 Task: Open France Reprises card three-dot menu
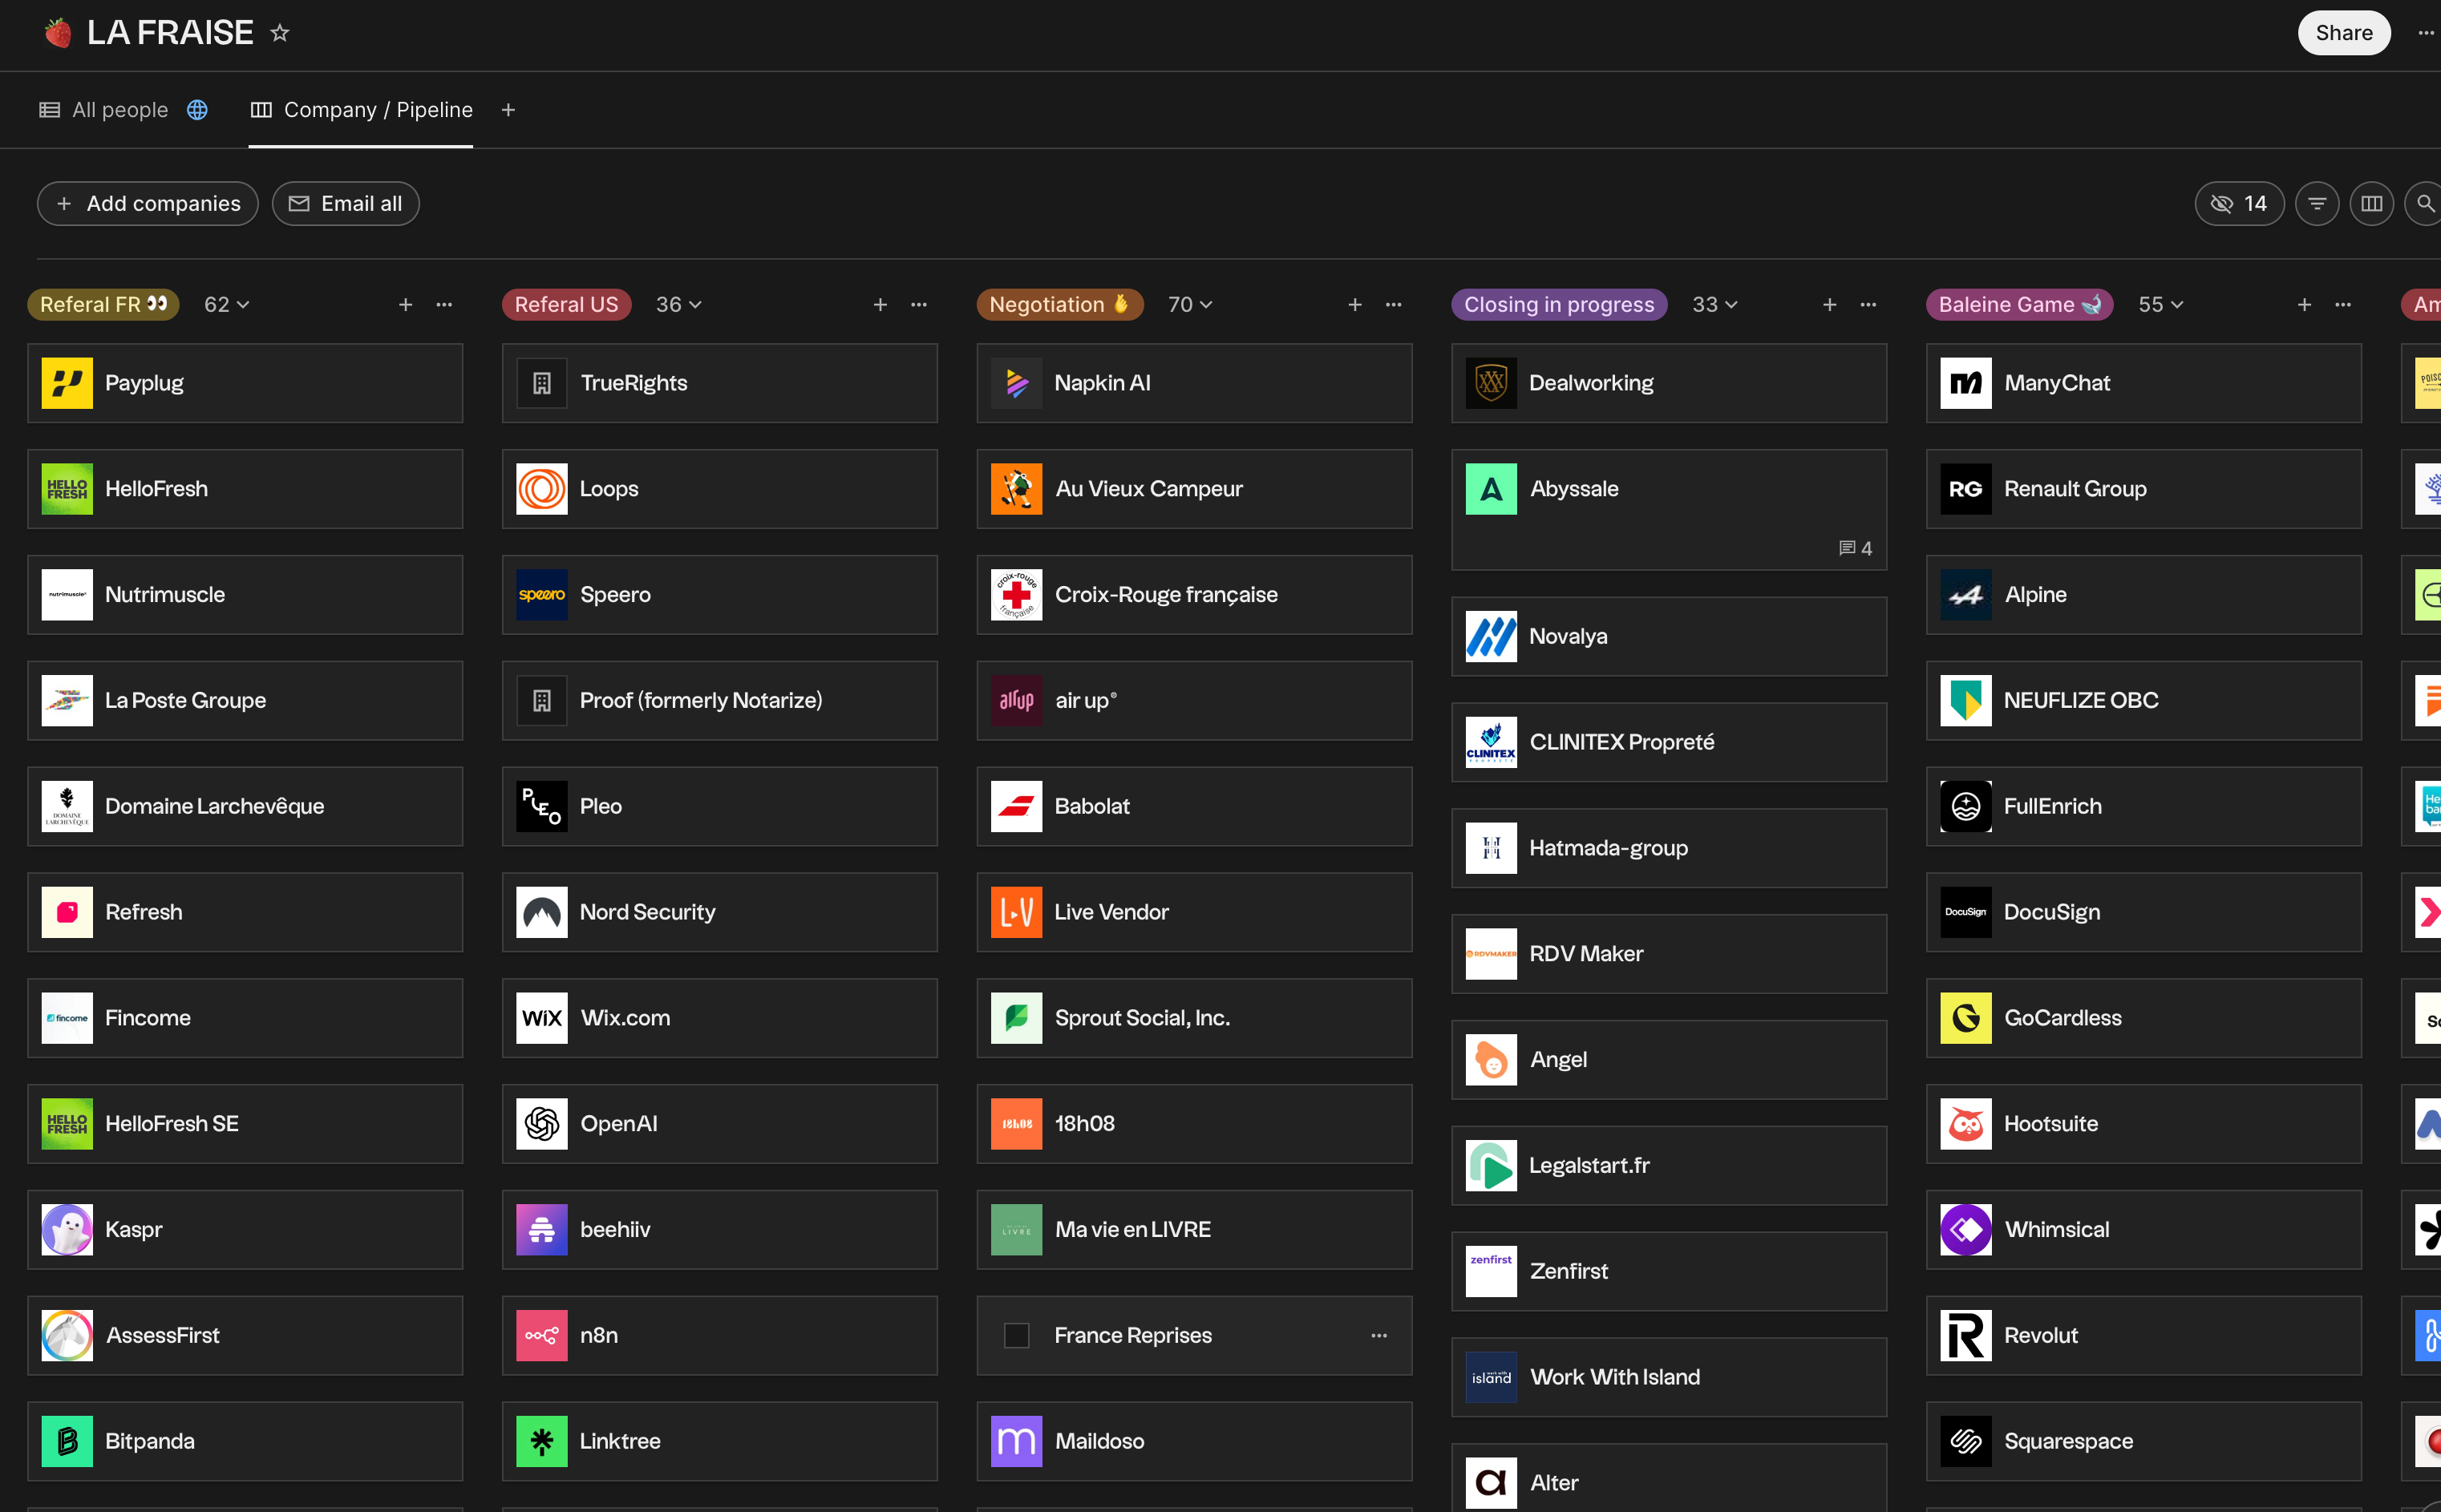pyautogui.click(x=1378, y=1336)
